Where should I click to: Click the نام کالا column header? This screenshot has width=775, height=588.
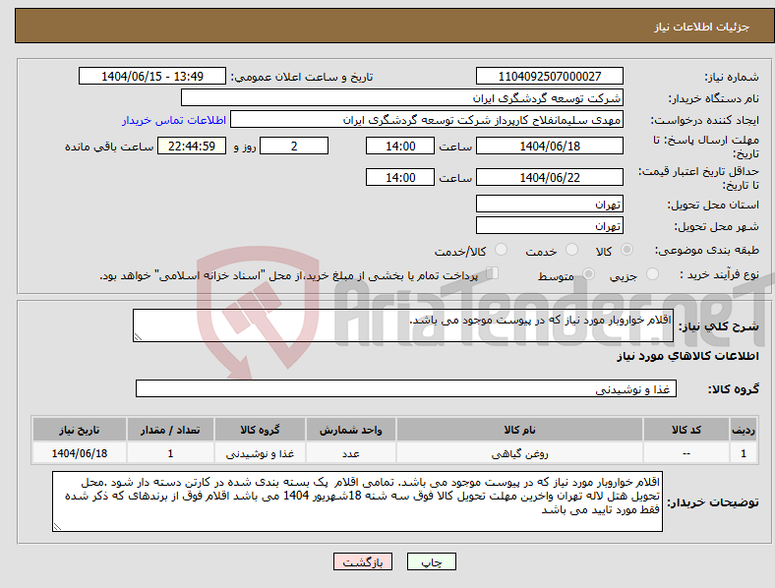[x=519, y=430]
